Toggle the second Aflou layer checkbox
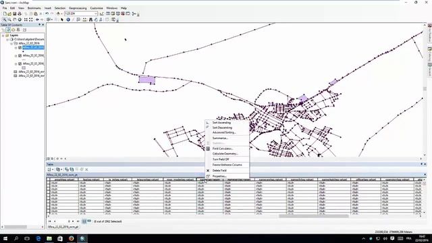The image size is (432, 243). pyautogui.click(x=20, y=55)
